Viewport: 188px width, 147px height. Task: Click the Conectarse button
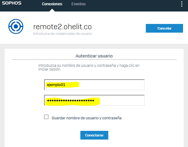click(x=94, y=135)
